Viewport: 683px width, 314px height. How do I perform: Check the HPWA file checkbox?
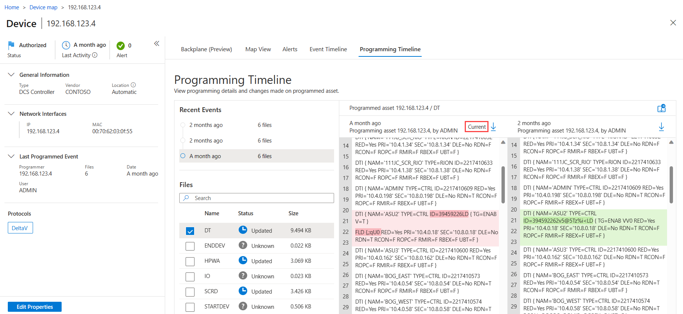[190, 261]
